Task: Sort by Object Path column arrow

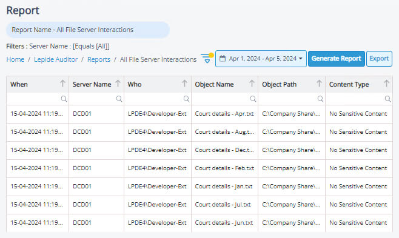Action: (319, 84)
